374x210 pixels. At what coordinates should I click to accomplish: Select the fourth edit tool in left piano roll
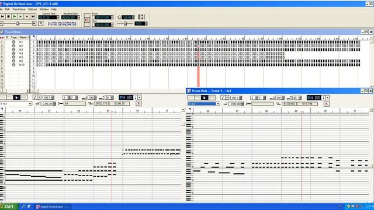tap(24, 97)
